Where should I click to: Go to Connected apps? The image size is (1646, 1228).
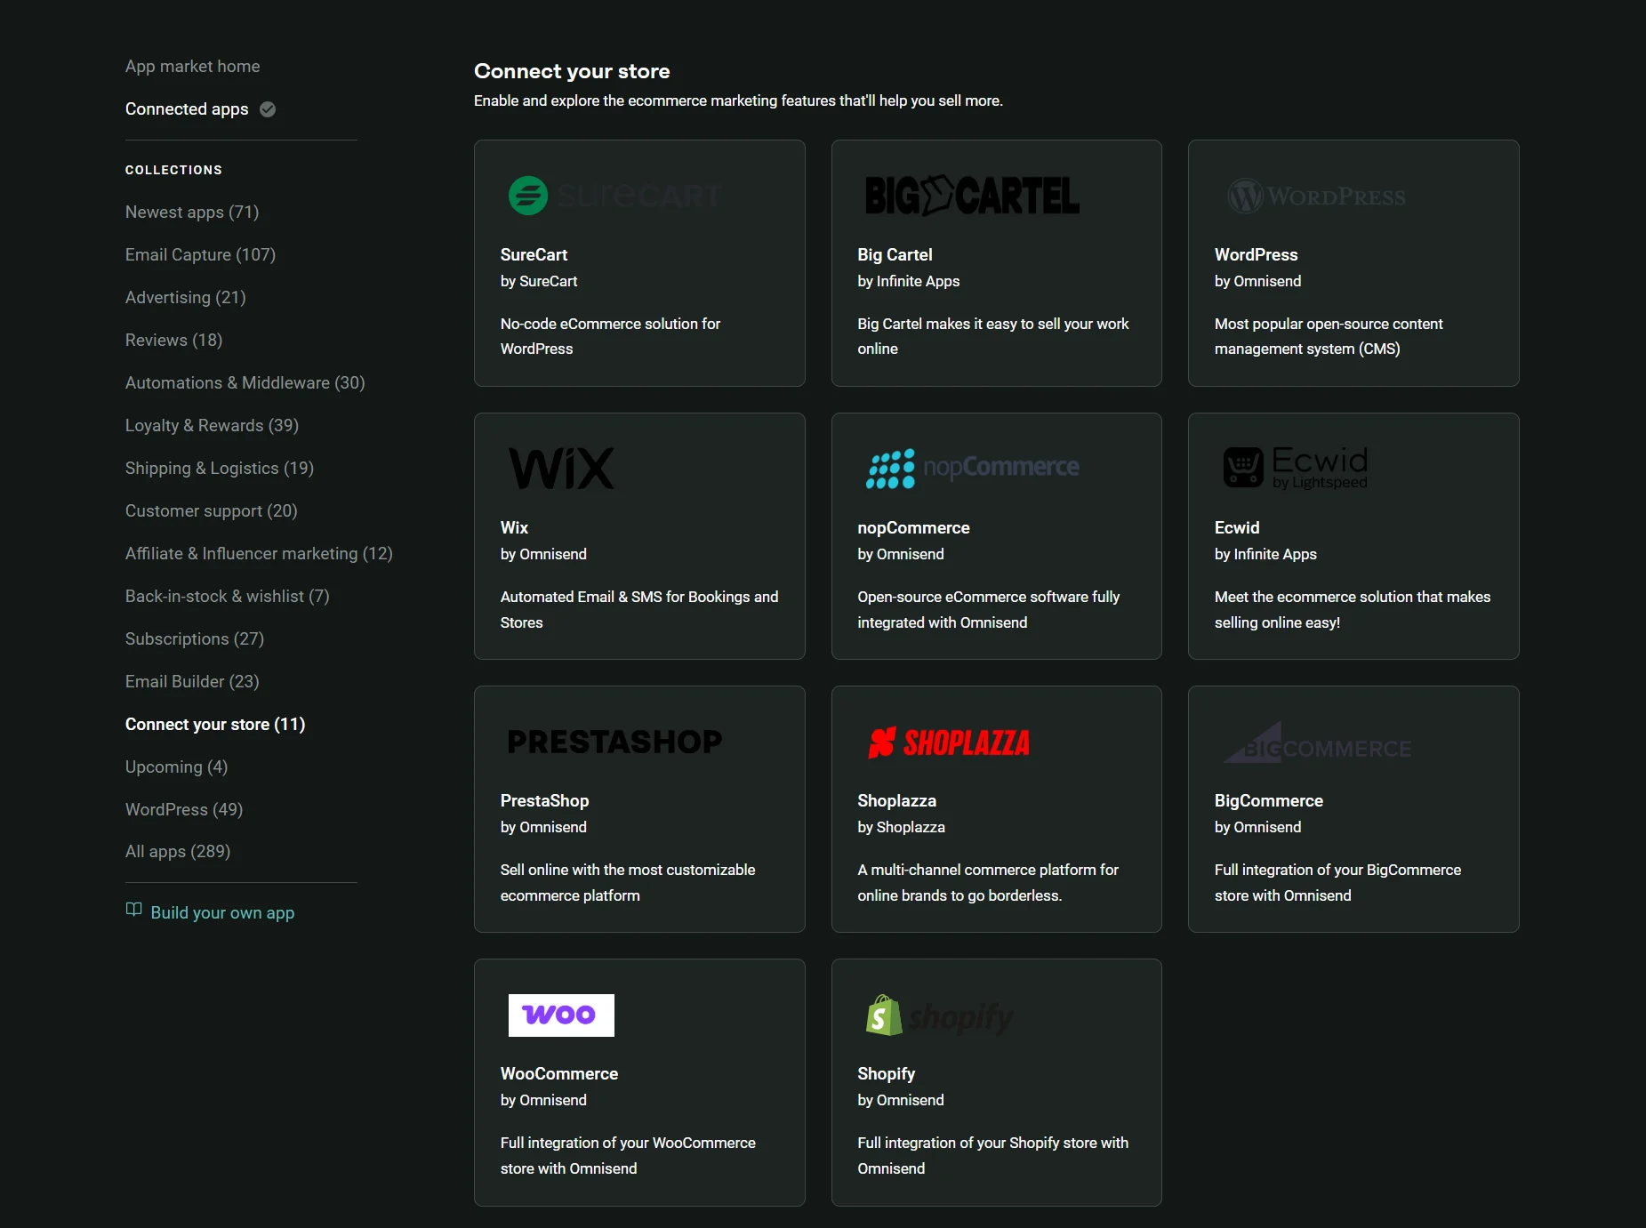pos(187,109)
